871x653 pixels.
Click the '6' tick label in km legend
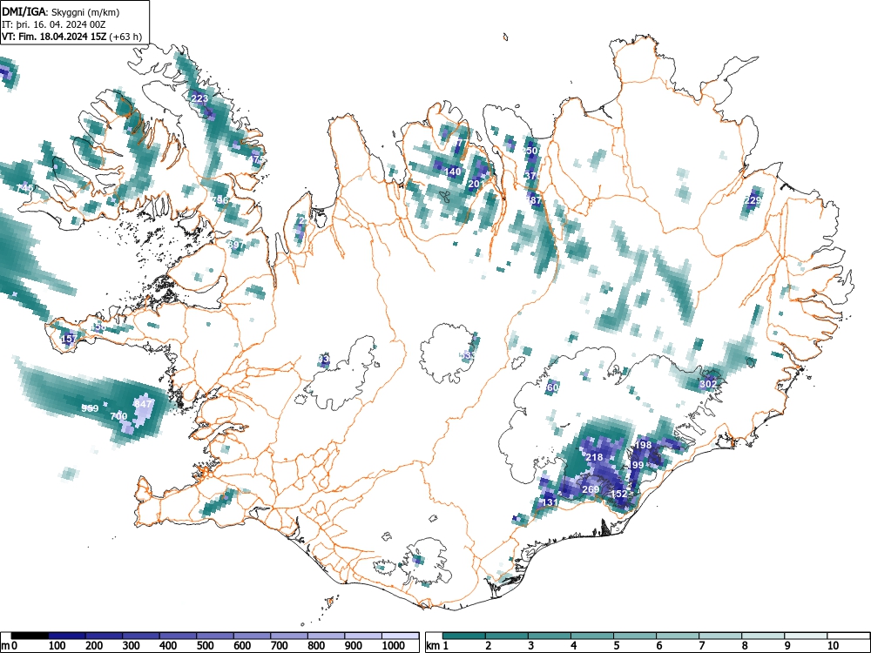tap(658, 646)
